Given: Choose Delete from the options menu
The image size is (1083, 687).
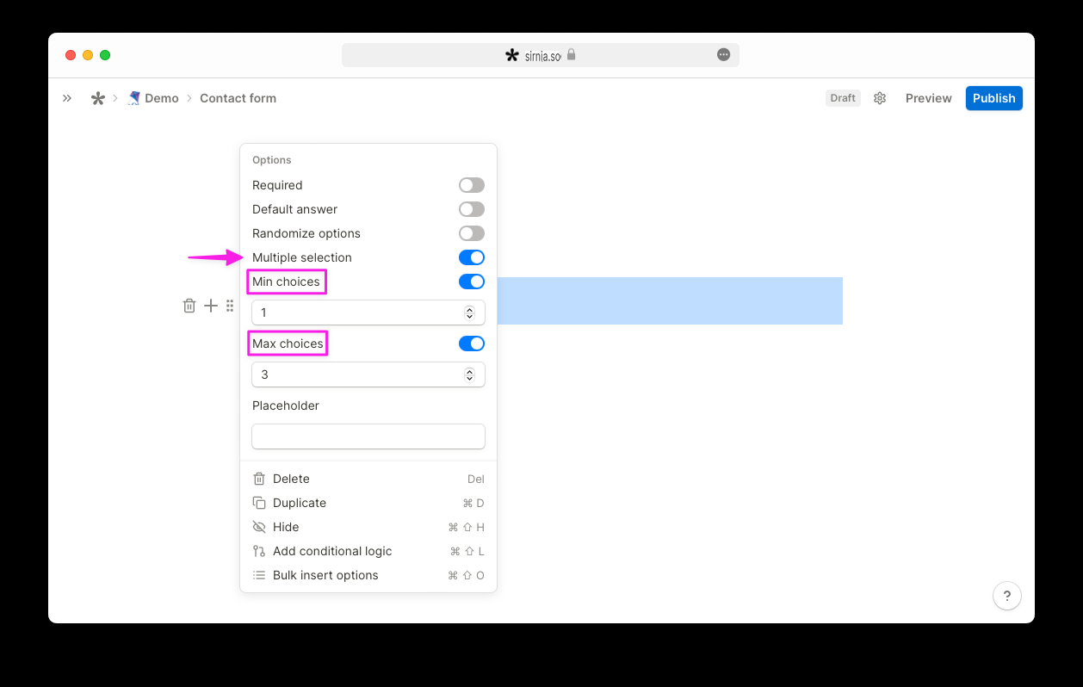Looking at the screenshot, I should (368, 479).
